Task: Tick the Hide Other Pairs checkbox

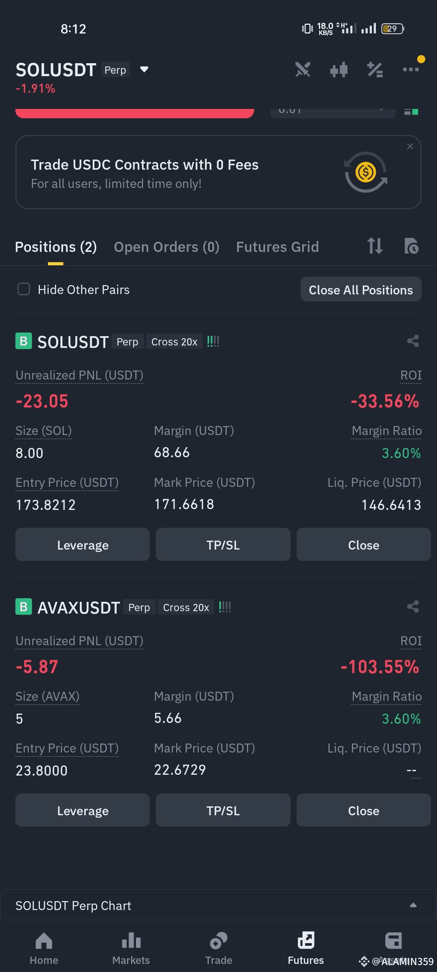Action: pyautogui.click(x=24, y=289)
